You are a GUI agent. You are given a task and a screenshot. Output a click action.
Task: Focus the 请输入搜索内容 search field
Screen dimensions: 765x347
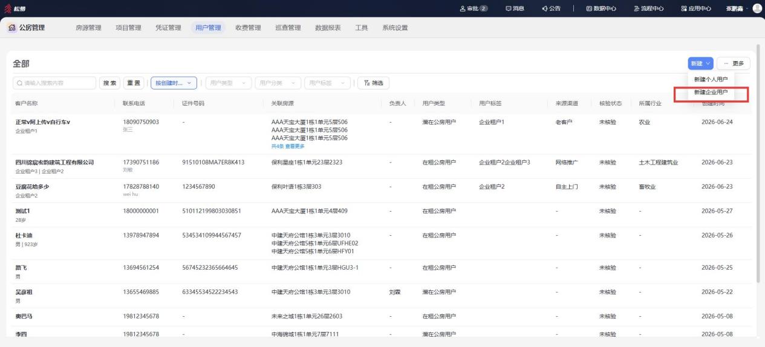pyautogui.click(x=54, y=83)
